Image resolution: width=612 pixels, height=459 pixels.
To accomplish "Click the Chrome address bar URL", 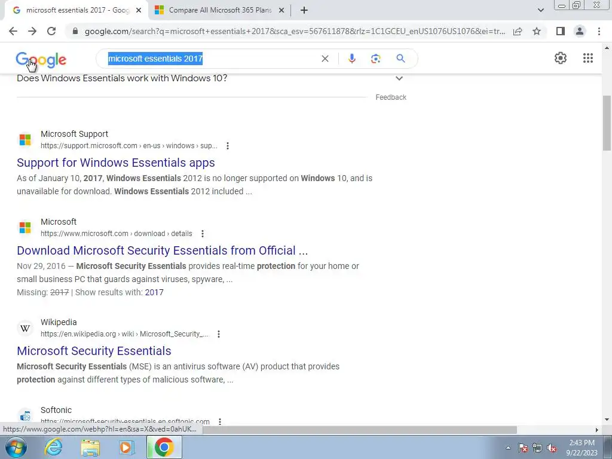I will [295, 31].
